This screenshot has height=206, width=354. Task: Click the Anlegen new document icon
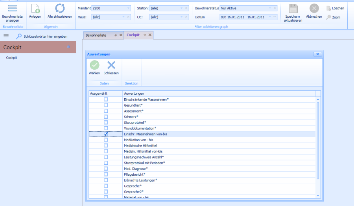click(x=35, y=9)
